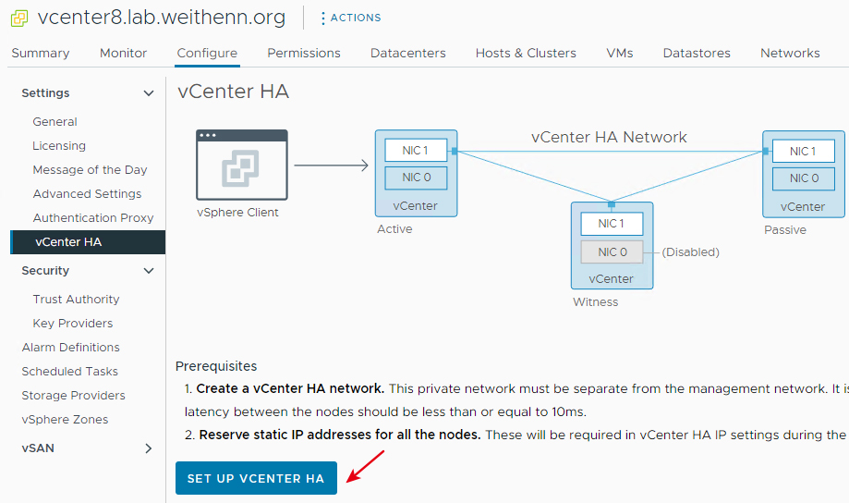Select the Configure tab

coord(207,53)
